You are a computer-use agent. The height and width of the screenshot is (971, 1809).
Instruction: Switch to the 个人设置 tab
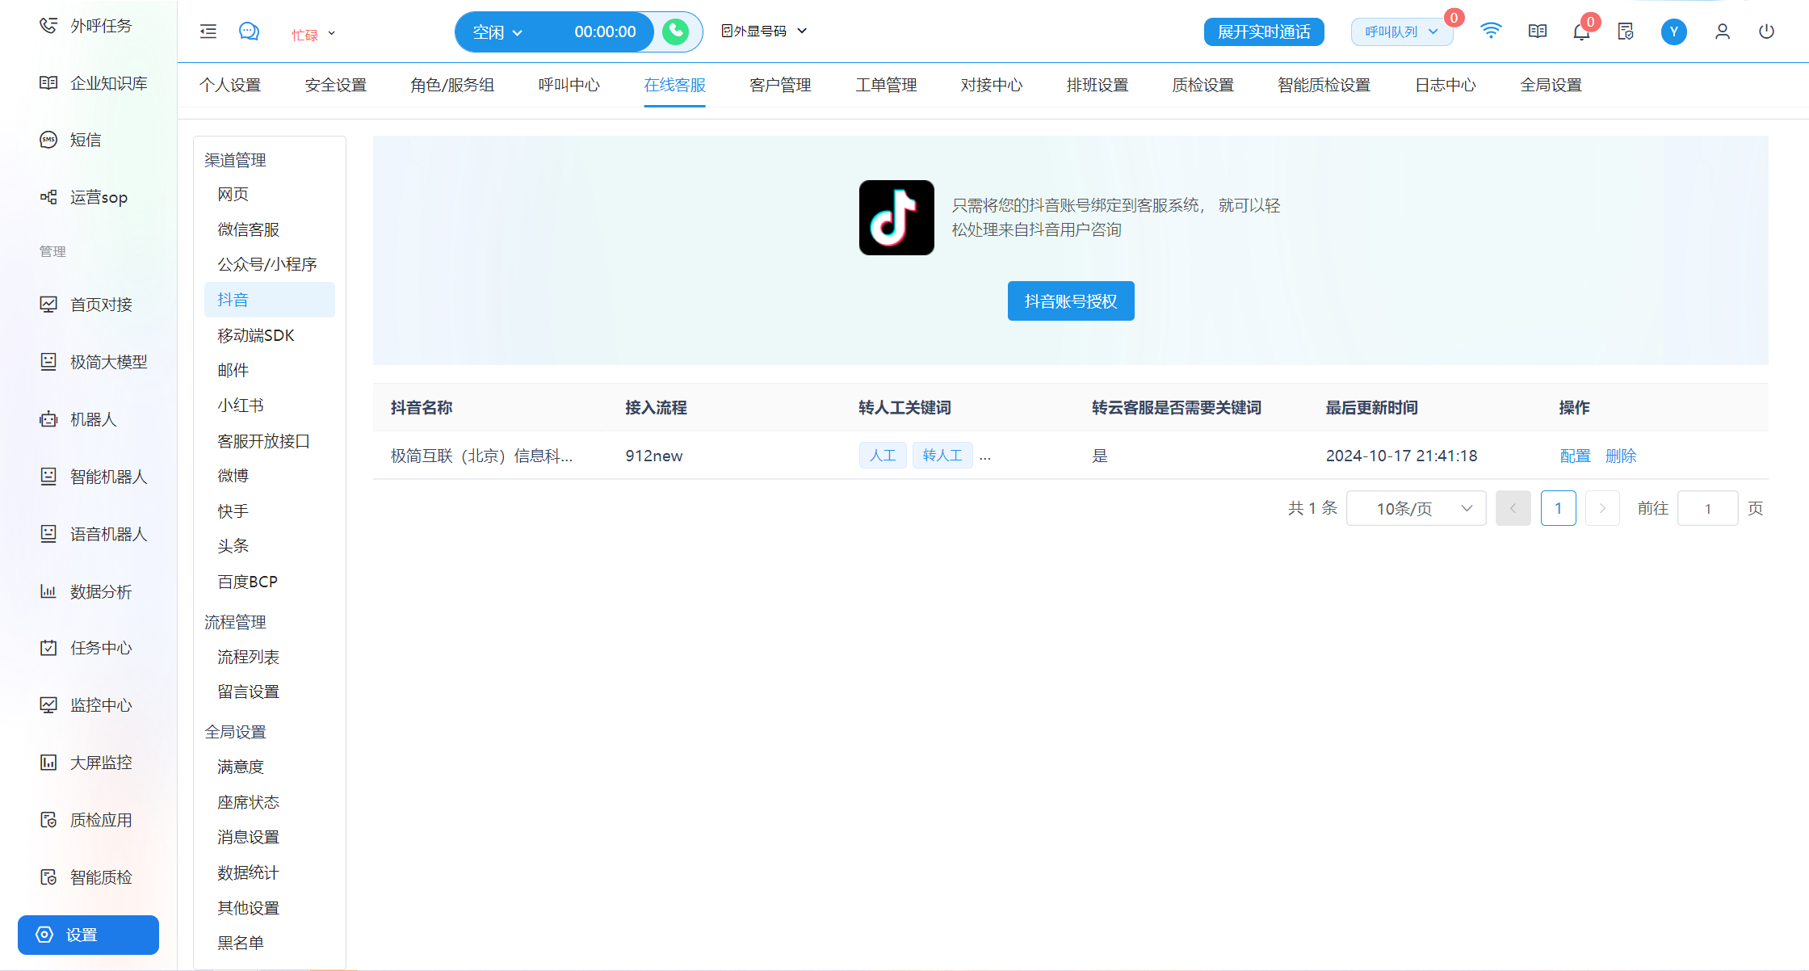230,85
